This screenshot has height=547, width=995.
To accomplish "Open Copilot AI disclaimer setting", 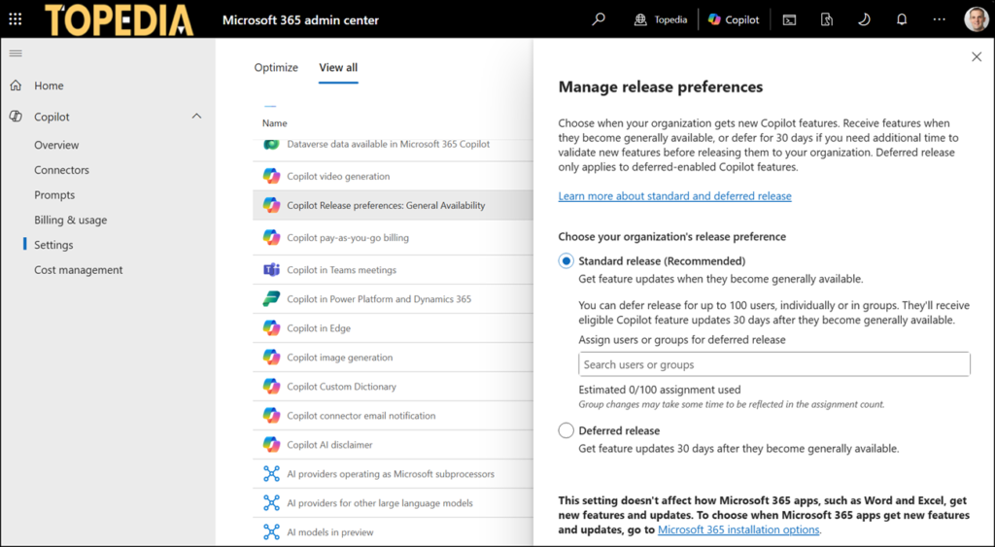I will 329,445.
